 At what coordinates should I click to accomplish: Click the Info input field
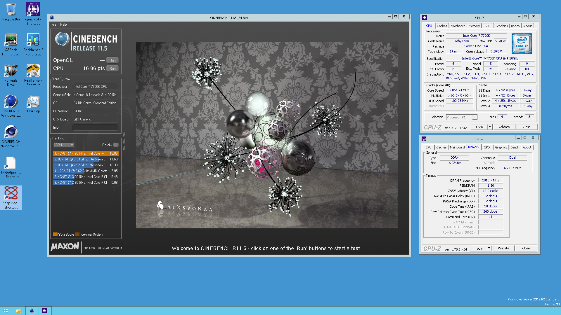tap(95, 127)
